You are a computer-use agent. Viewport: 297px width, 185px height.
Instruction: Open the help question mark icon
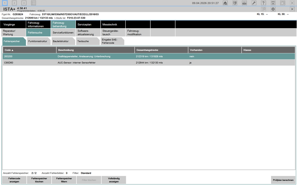click(x=263, y=3)
